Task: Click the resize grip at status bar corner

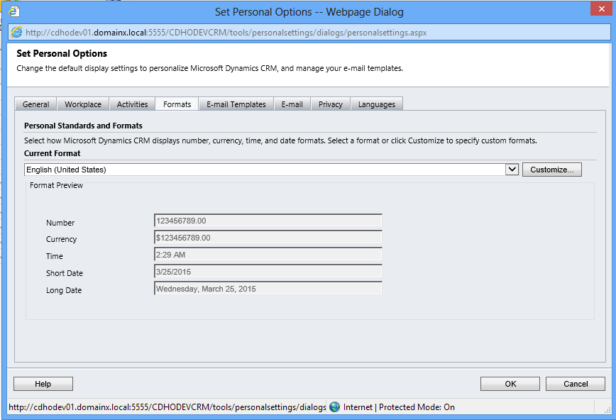Action: coord(607,409)
